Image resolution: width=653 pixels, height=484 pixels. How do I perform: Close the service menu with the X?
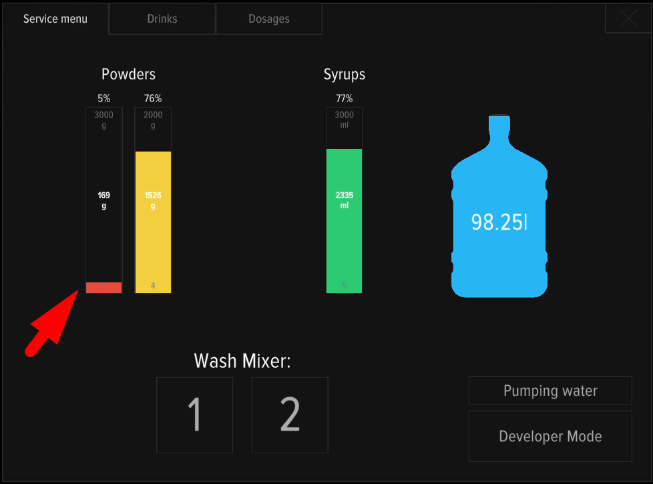(x=628, y=19)
